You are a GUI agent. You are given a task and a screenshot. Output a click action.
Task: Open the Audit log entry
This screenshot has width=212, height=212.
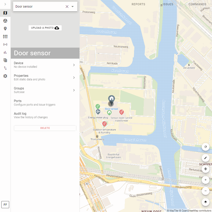pyautogui.click(x=45, y=115)
